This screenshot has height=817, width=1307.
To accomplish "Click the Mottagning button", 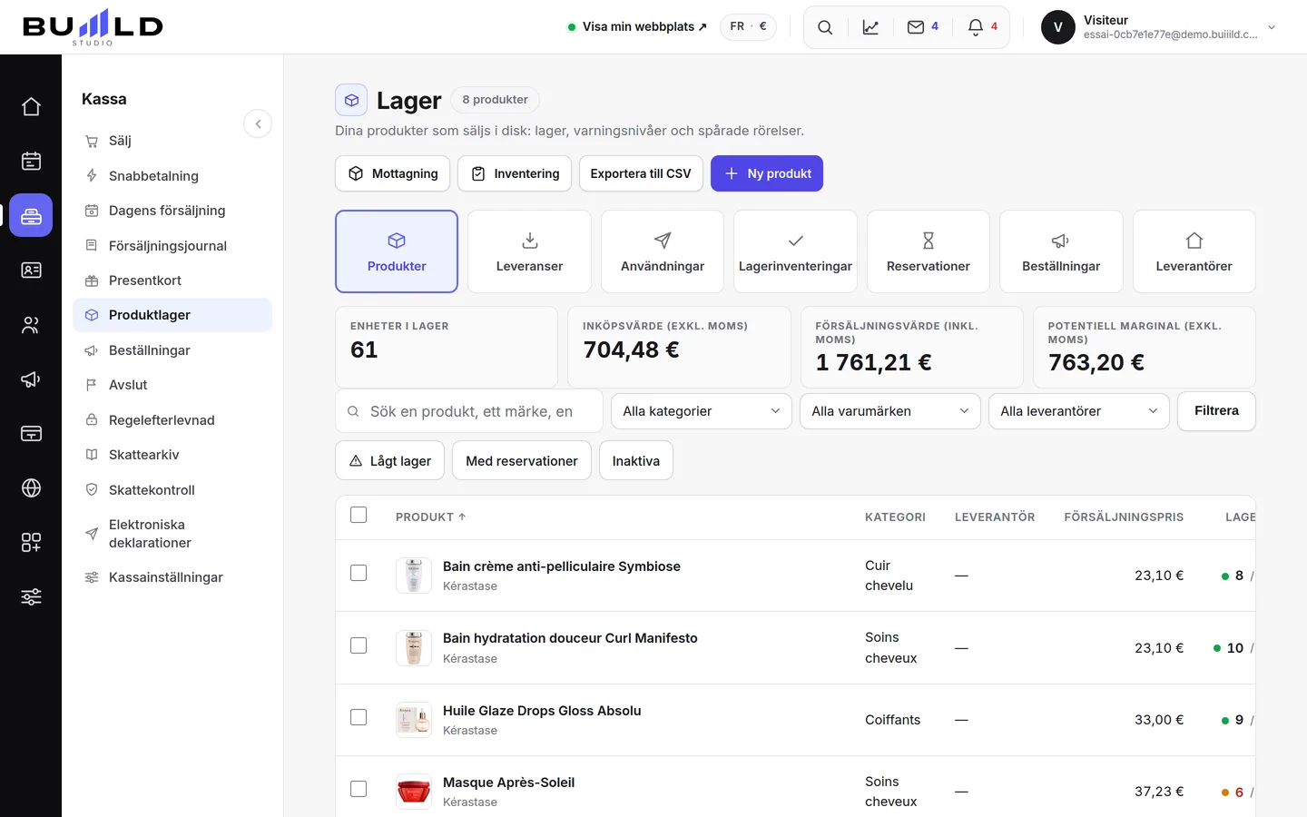I will pos(393,173).
